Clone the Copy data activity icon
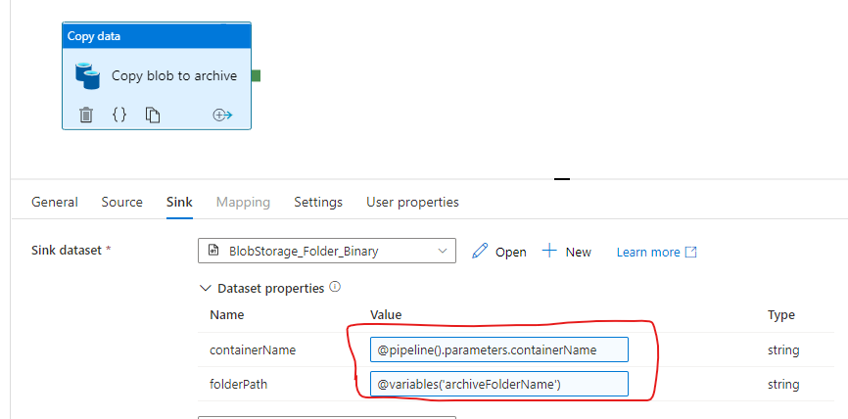 pyautogui.click(x=153, y=115)
